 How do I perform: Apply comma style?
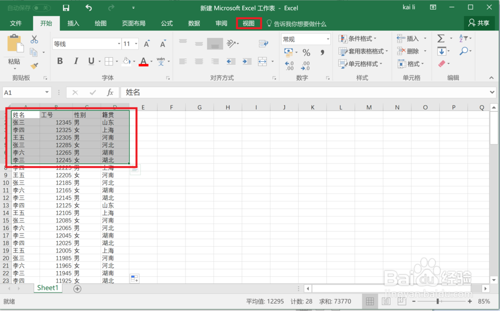coord(322,52)
